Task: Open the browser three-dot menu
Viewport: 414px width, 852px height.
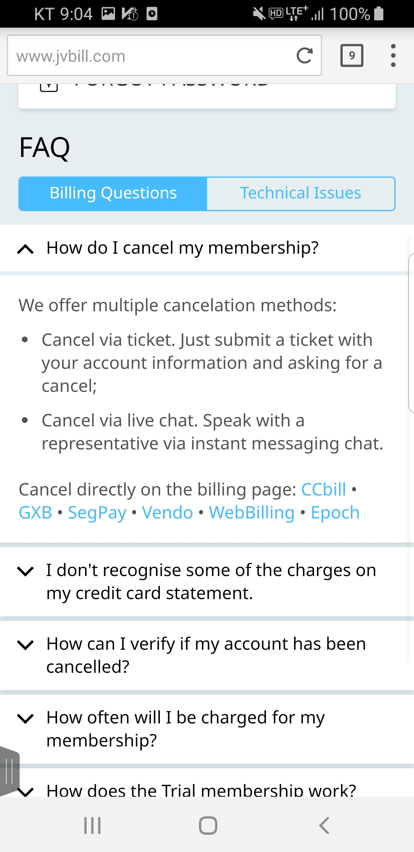Action: (x=393, y=56)
